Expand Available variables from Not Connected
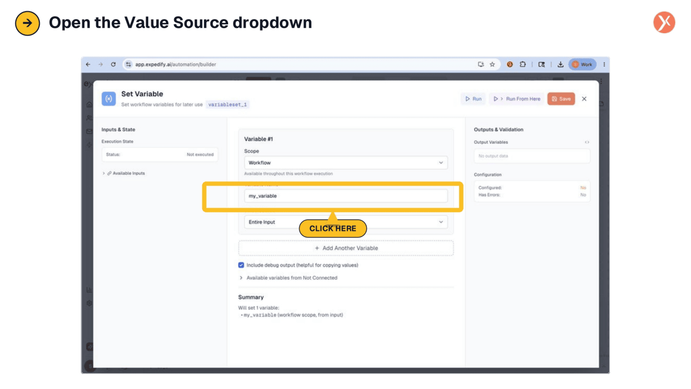The height and width of the screenshot is (389, 691). [288, 278]
